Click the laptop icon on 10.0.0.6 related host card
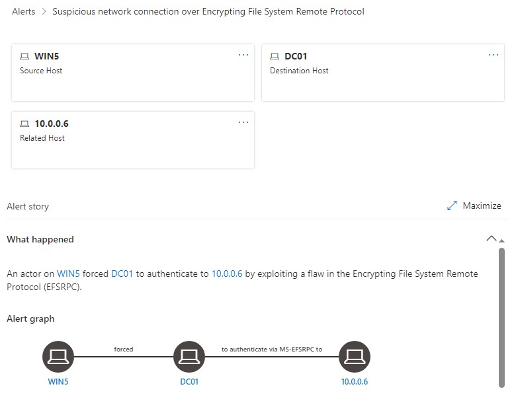This screenshot has width=514, height=405. click(x=25, y=124)
